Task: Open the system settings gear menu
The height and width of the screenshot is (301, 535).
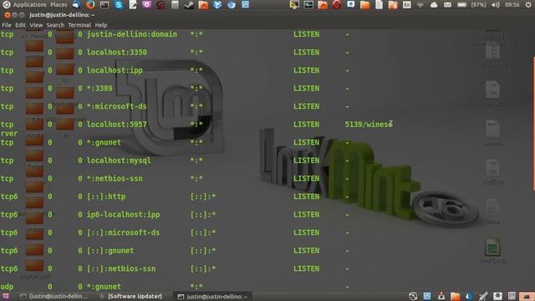Action: coord(528,5)
